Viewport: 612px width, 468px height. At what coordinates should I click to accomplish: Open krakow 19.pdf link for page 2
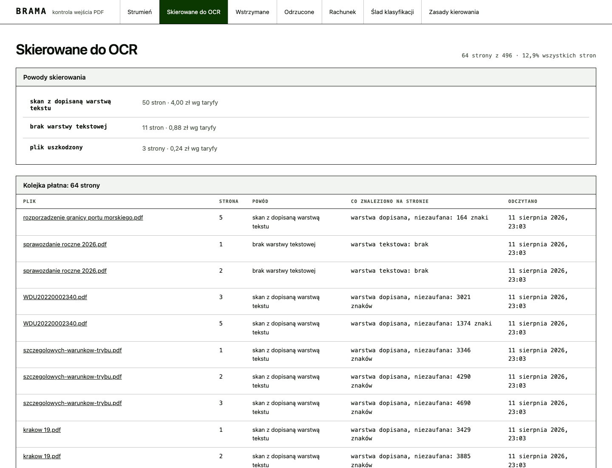click(x=42, y=456)
